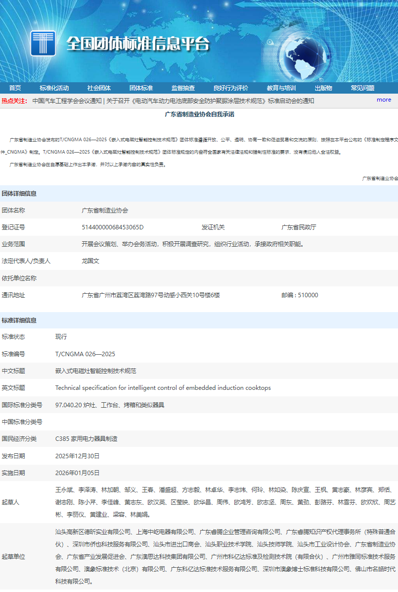
Task: Open the 标准化活动 menu item
Action: pyautogui.click(x=54, y=88)
